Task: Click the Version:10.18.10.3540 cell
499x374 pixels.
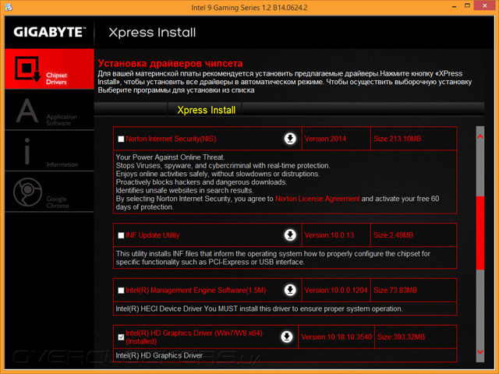Action: pyautogui.click(x=336, y=337)
